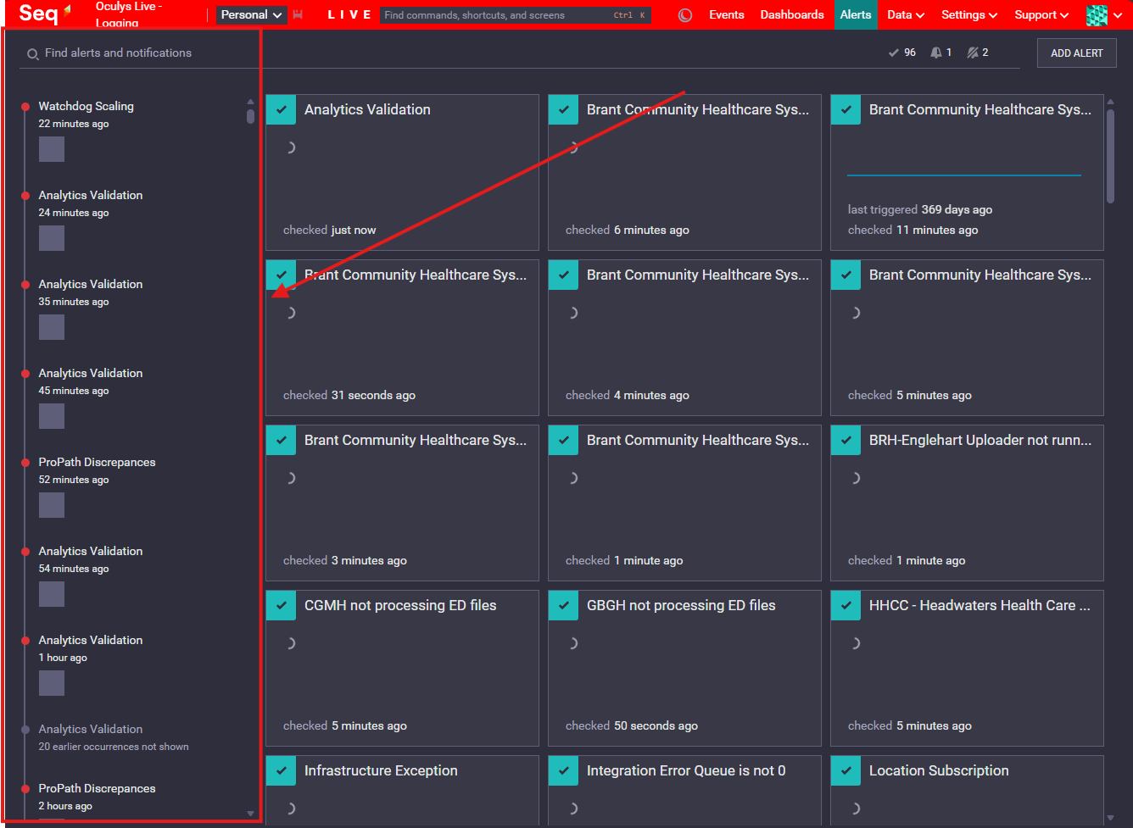Click the LIVE indicator in the header
Viewport: 1133px width, 828px height.
pyautogui.click(x=349, y=14)
